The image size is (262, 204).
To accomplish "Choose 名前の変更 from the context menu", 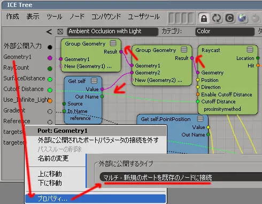I will click(x=53, y=158).
